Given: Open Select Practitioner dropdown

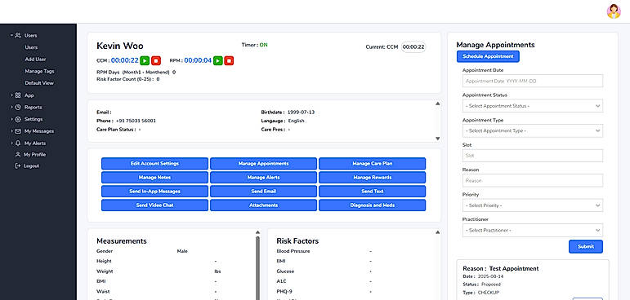Looking at the screenshot, I should click(533, 230).
